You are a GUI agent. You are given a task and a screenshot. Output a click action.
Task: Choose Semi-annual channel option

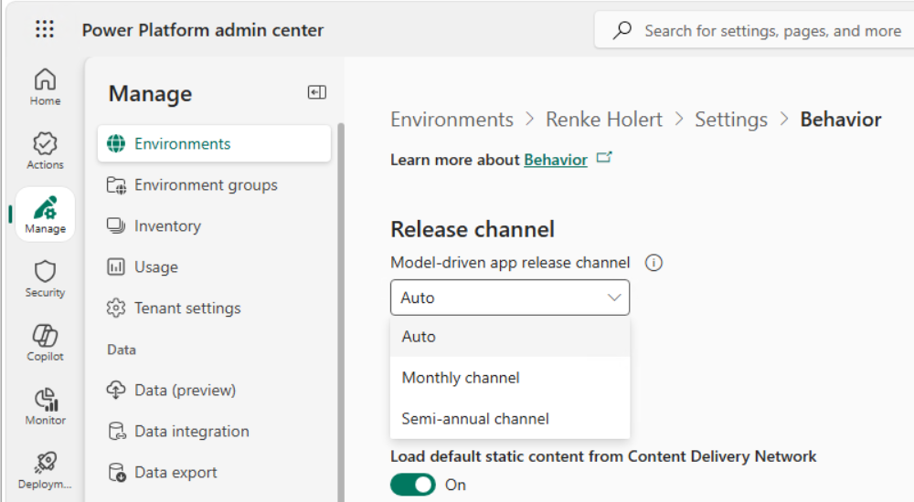tap(510, 418)
